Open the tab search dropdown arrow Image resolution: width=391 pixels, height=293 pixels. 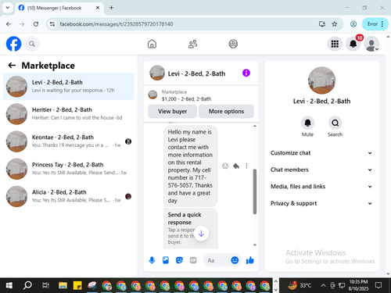[x=8, y=8]
